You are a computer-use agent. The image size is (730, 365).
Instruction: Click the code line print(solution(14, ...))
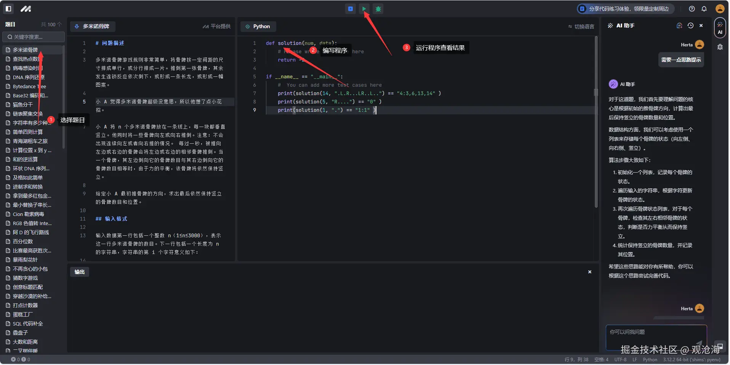point(359,93)
